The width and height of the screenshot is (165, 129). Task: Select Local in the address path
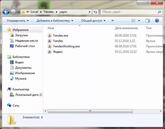34,12
